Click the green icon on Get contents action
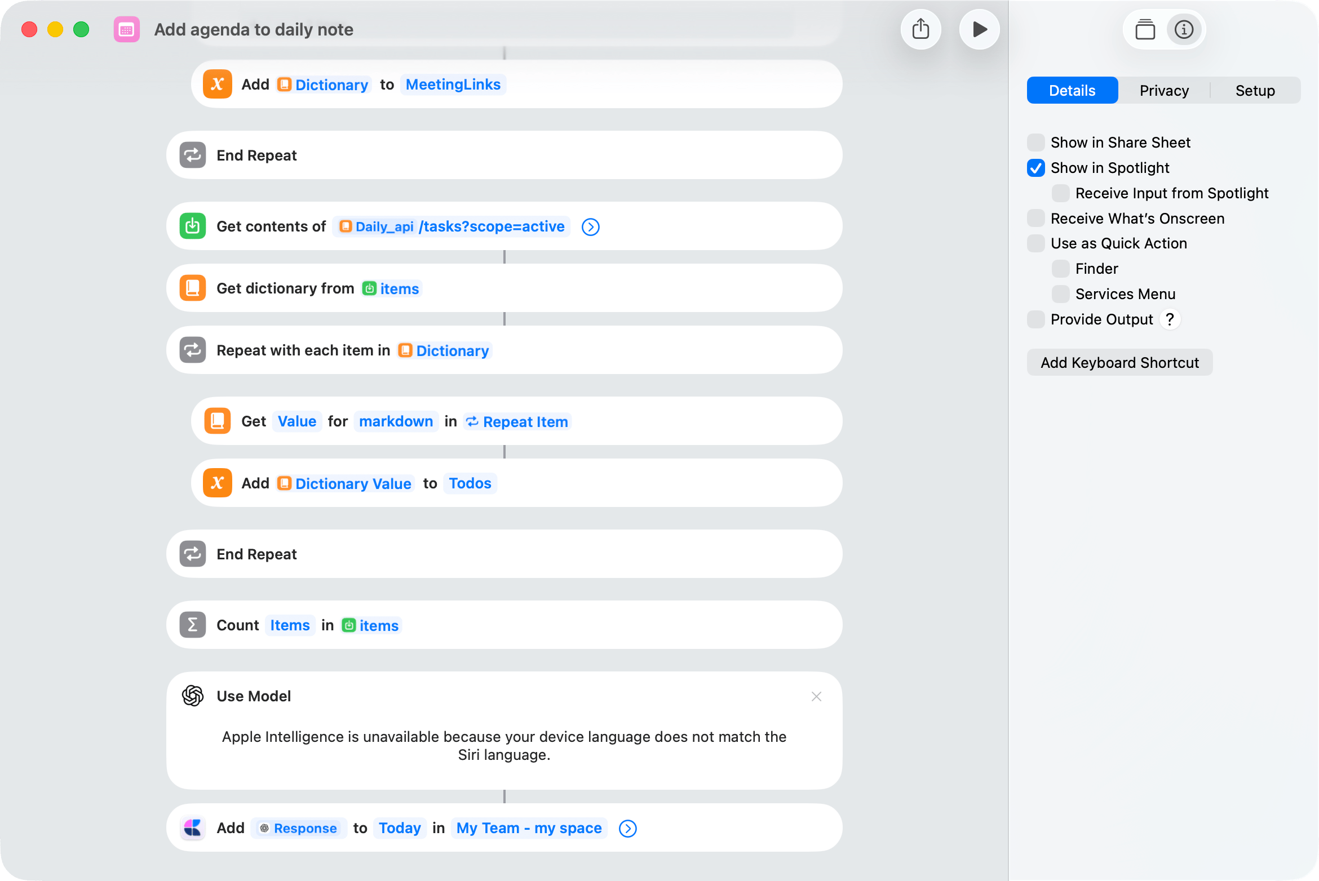The image size is (1319, 881). pos(192,226)
